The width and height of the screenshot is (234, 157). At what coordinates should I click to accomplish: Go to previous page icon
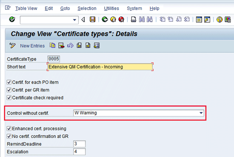click(x=170, y=20)
